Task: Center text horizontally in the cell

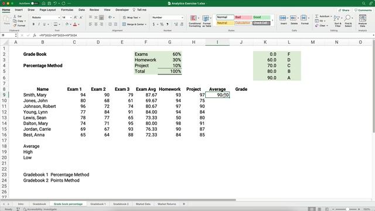Action: click(x=96, y=24)
